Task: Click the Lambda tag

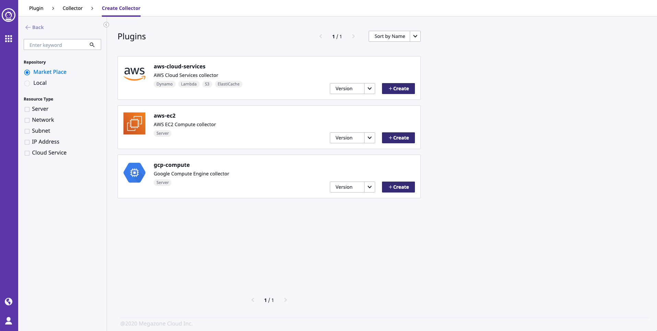Action: [x=189, y=84]
